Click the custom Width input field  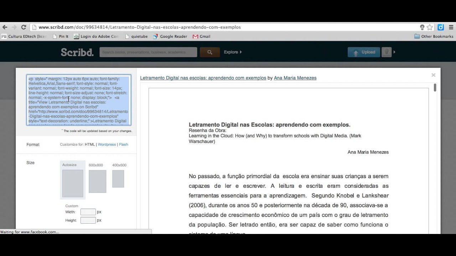[x=88, y=212]
